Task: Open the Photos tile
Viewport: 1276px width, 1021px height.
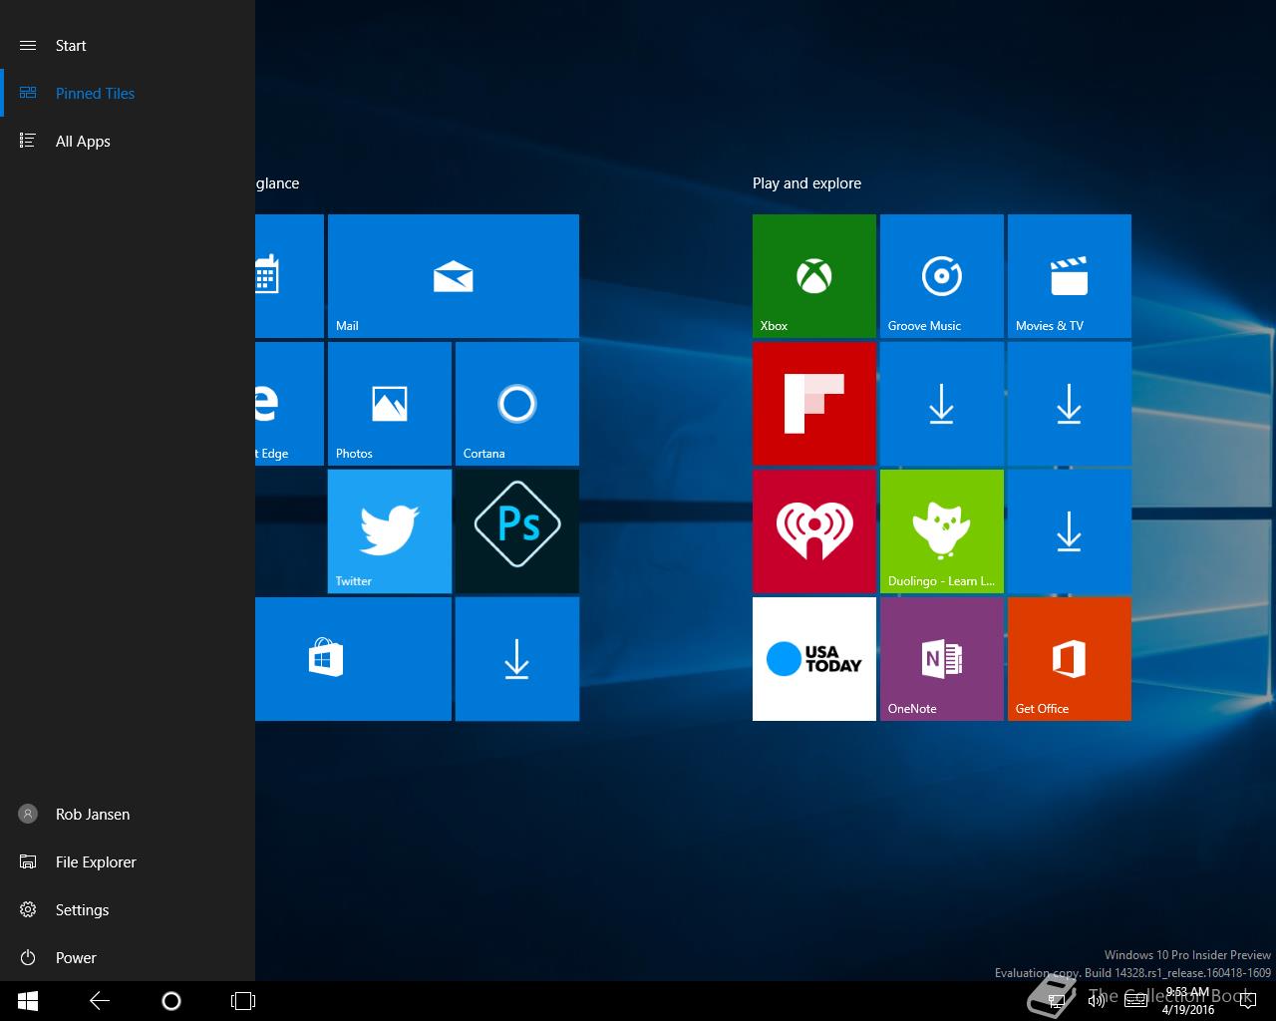Action: pyautogui.click(x=390, y=404)
